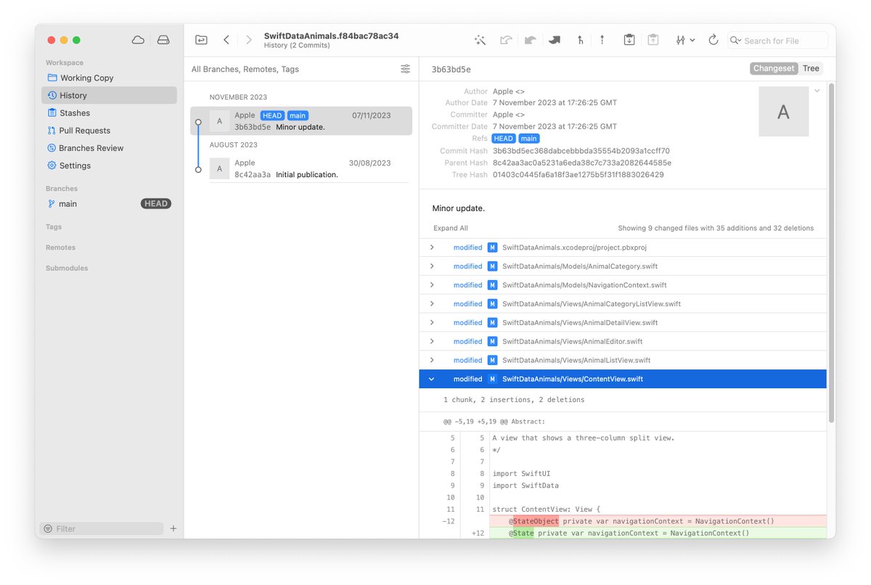Expand AnimalDetailView.swift diff

click(x=432, y=323)
